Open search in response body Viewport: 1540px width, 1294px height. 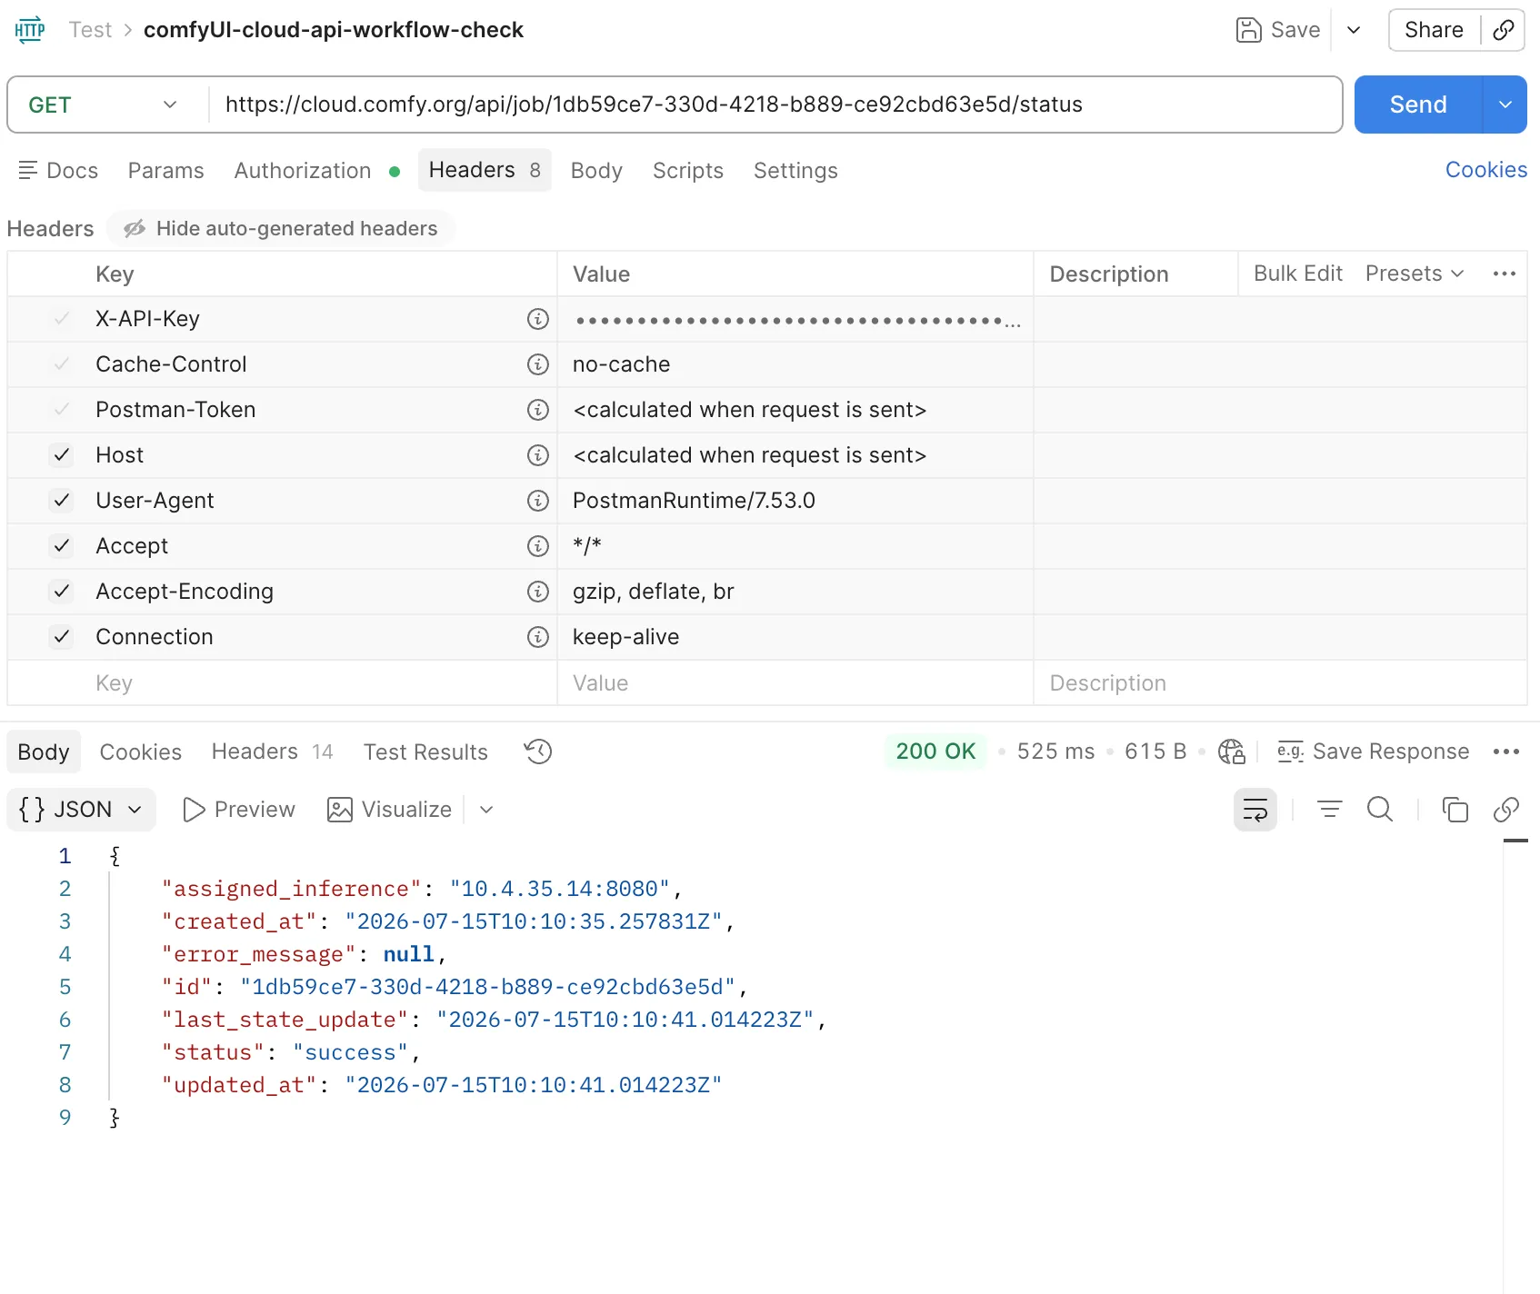pos(1380,809)
